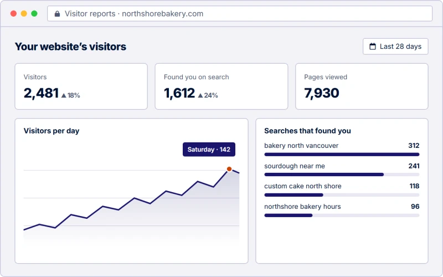Select the northshore bakery hours search term
443x277 pixels.
coord(302,207)
